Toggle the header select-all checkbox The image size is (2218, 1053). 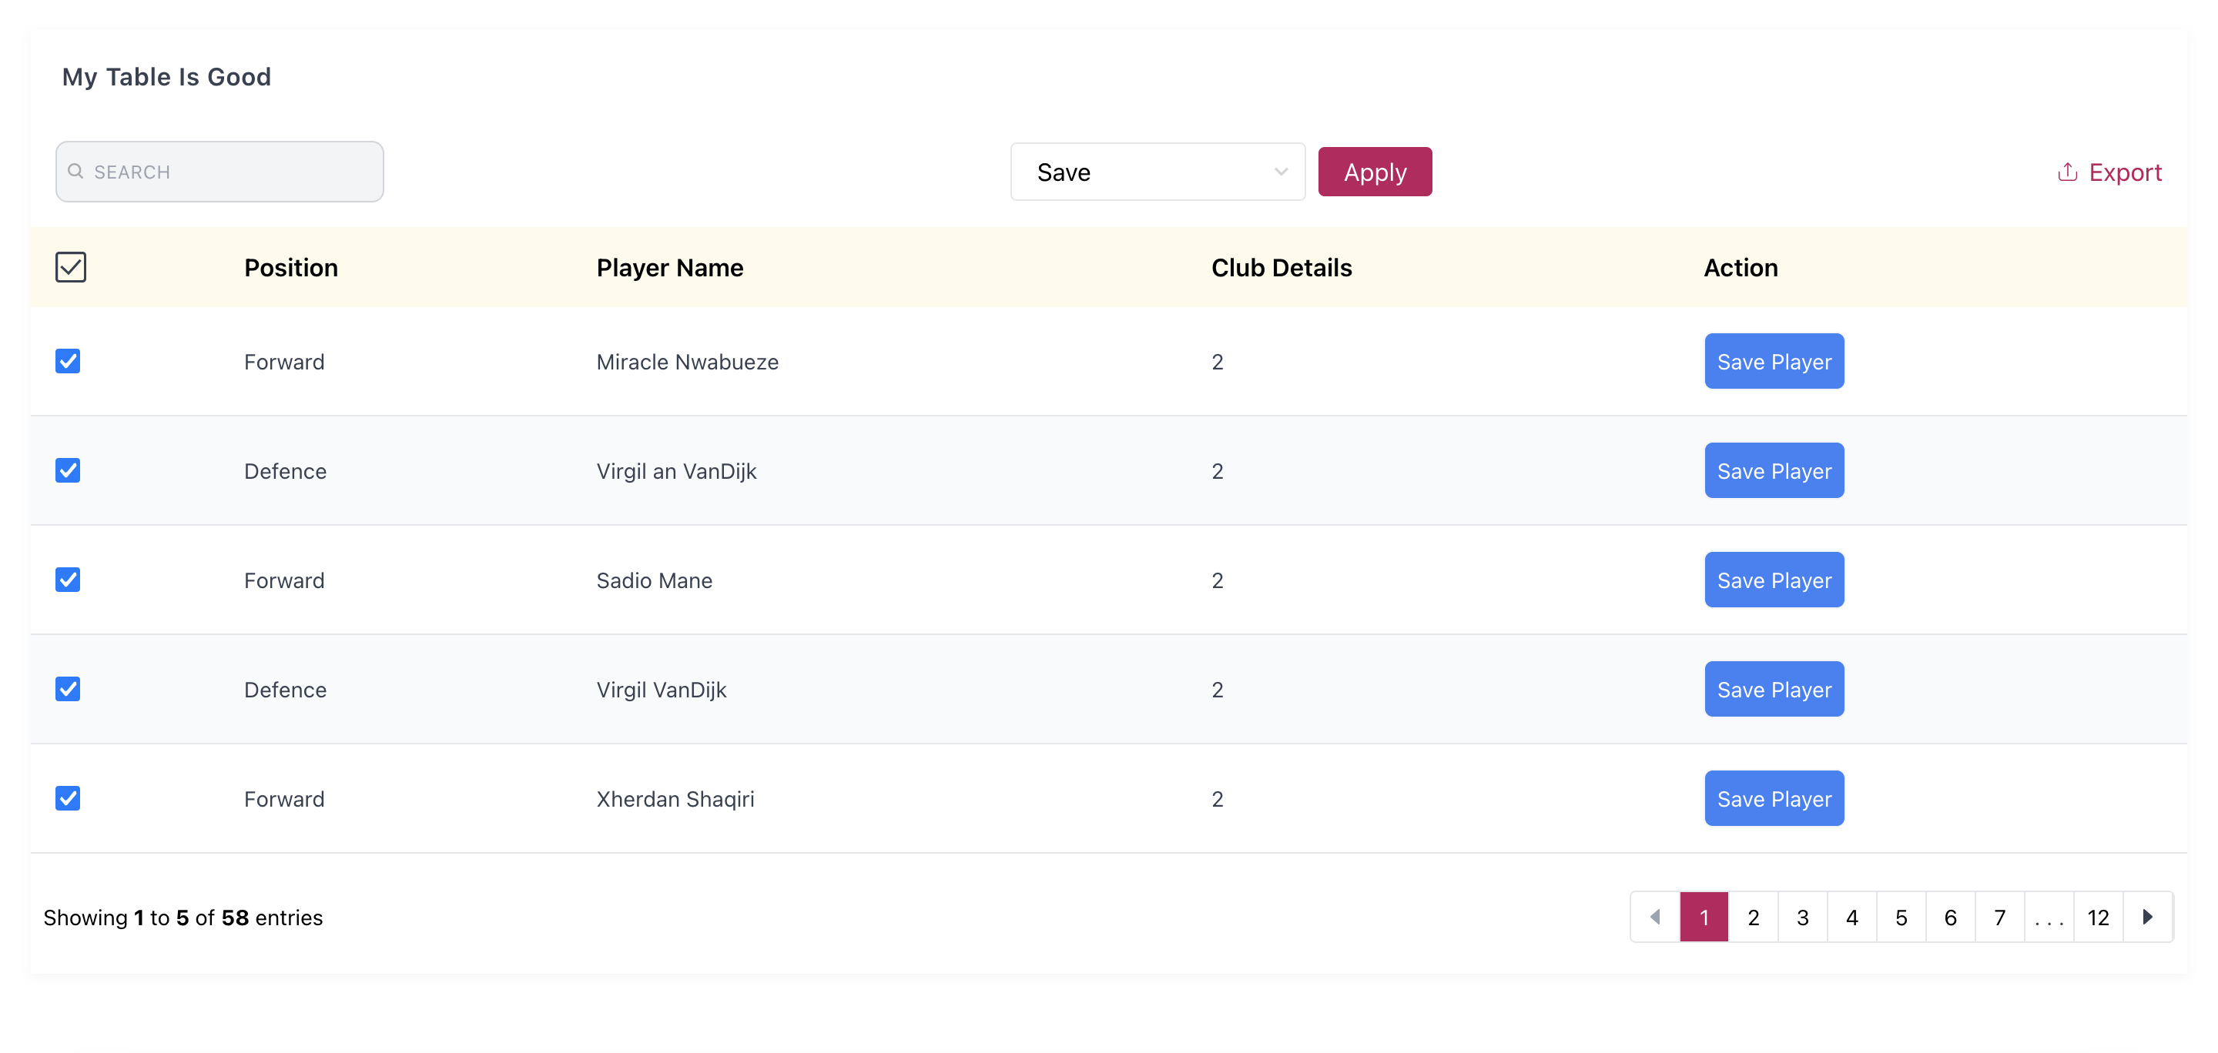pos(71,267)
